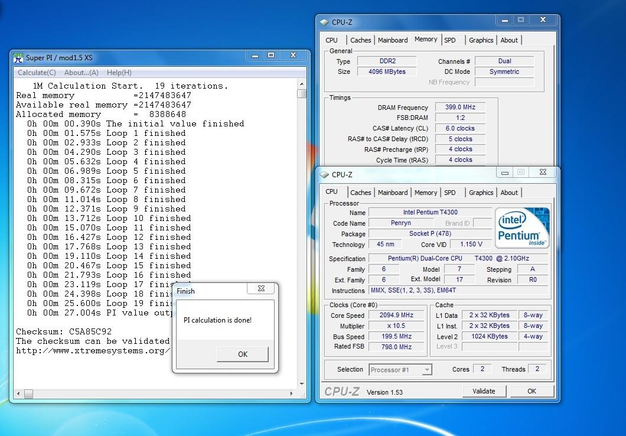This screenshot has height=436, width=626.
Task: Switch to Mainboard tab in front CPU-Z window
Action: coord(393,193)
